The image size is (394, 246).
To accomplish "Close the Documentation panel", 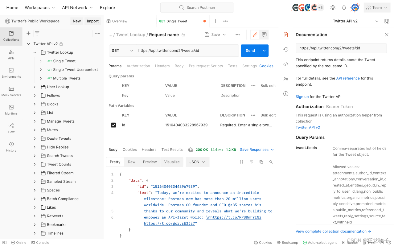I will [387, 35].
